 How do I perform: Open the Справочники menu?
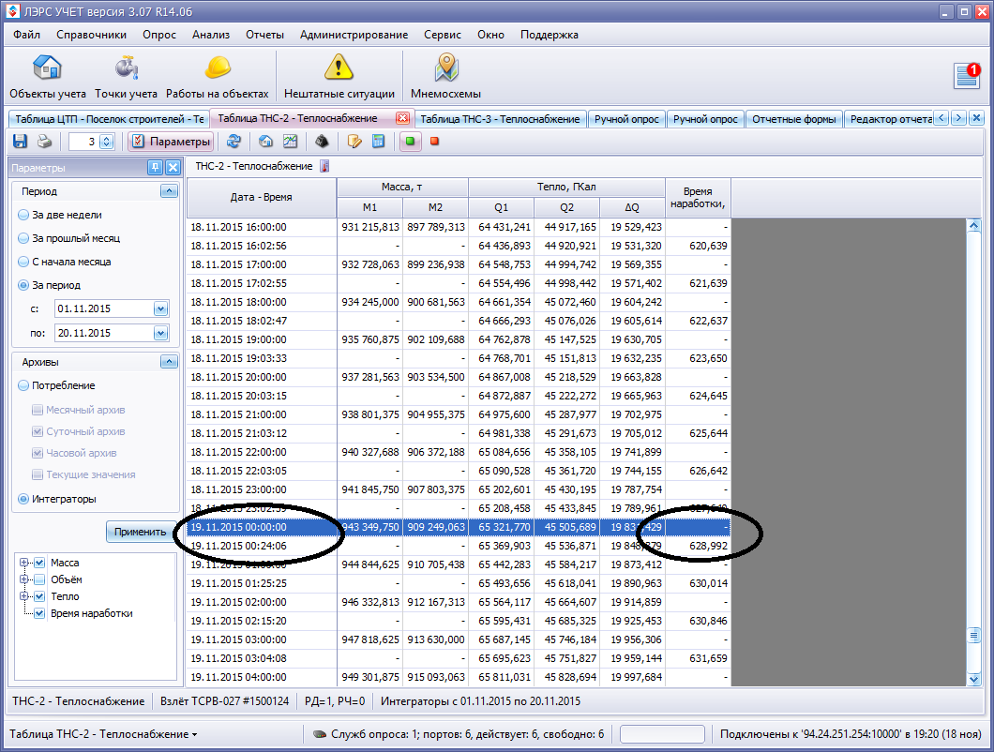91,35
